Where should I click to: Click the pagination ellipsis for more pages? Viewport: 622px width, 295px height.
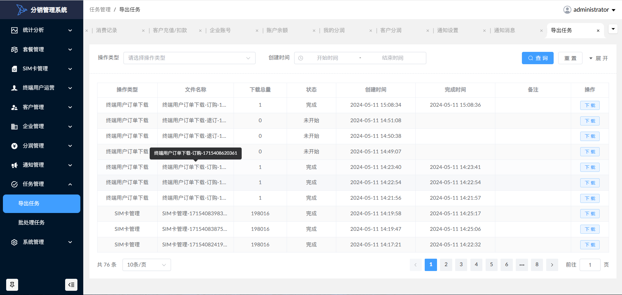tap(522, 265)
